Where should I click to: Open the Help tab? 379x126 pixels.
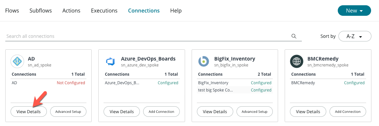pyautogui.click(x=176, y=11)
